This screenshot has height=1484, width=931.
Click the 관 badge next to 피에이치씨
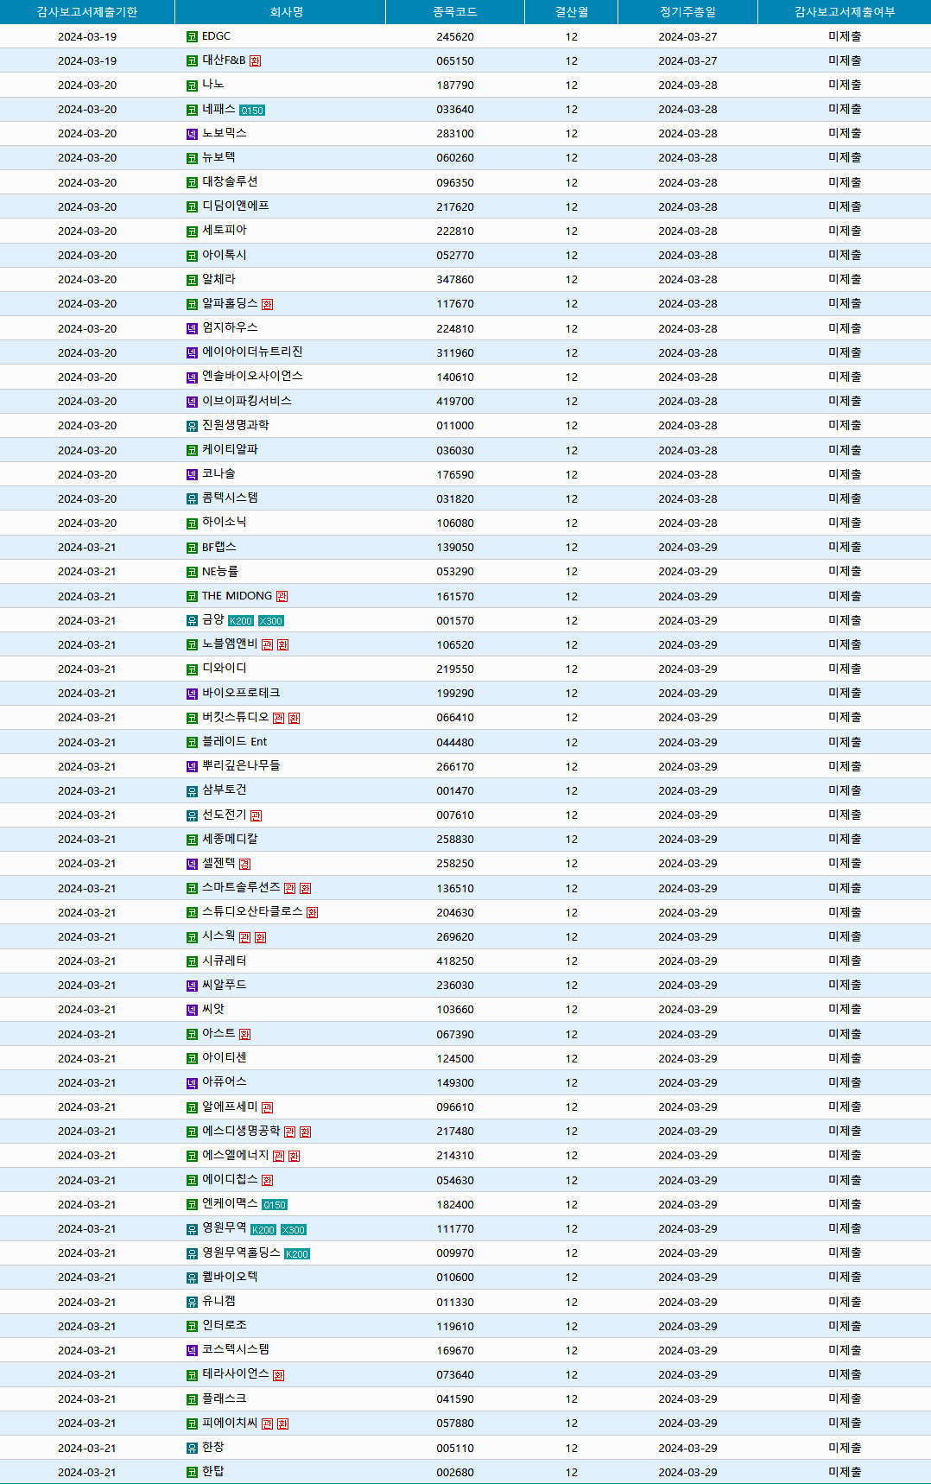point(267,1424)
